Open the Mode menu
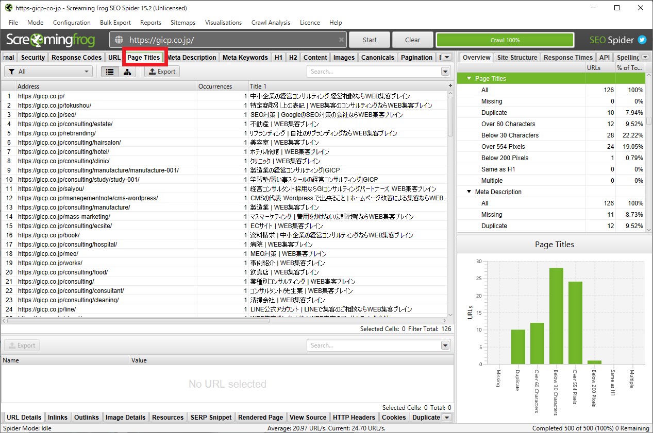Screen dimensions: 653x433 tap(36, 23)
